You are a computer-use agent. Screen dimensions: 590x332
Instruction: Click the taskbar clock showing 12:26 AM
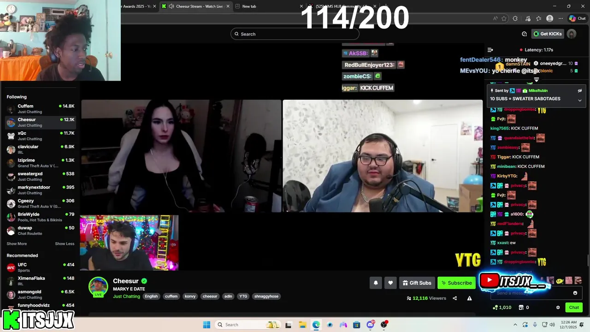click(x=569, y=325)
